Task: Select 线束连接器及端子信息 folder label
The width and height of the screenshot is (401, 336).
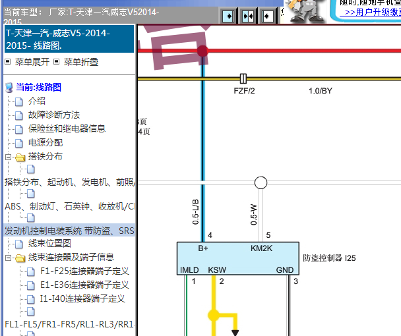Action: pyautogui.click(x=71, y=258)
